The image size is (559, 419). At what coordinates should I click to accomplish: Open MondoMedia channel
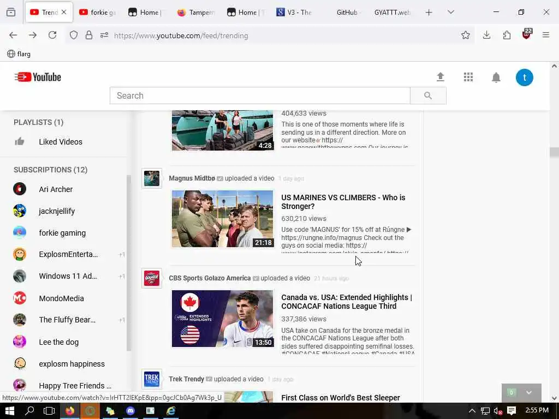(61, 298)
